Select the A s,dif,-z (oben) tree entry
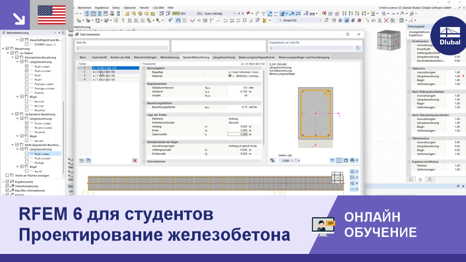Viewport: 466px width, 262px height. (x=42, y=154)
